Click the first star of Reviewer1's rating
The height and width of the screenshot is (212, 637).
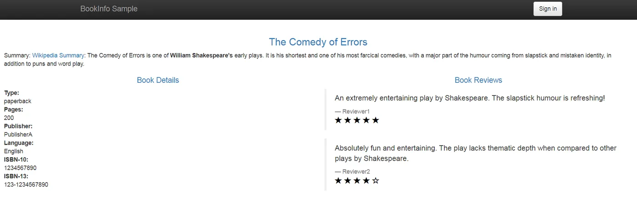339,120
